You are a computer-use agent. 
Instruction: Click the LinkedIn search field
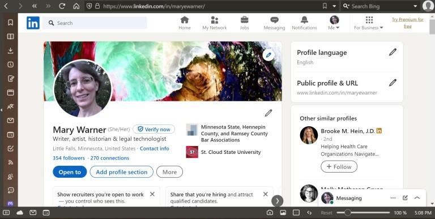tap(95, 23)
